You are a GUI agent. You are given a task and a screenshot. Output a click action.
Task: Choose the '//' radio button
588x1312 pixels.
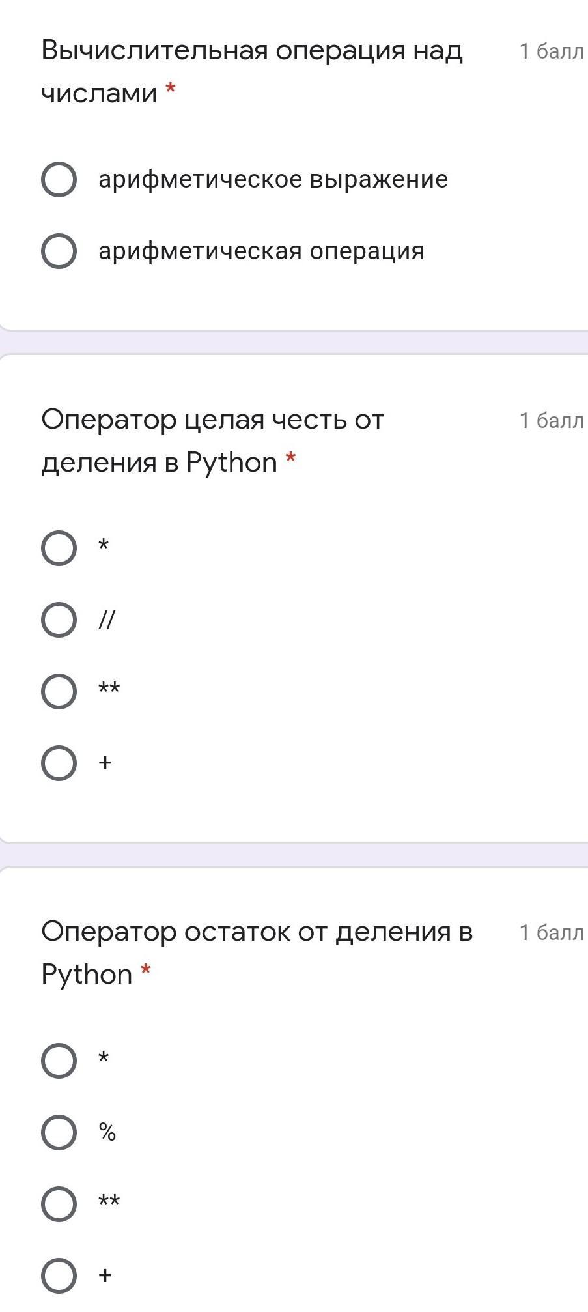[x=59, y=620]
